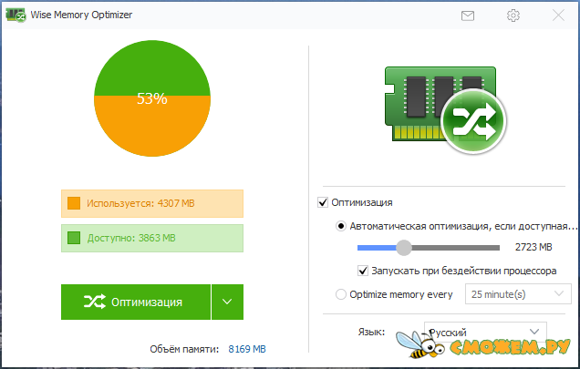Click the Используется: 4307 MB value
The width and height of the screenshot is (580, 369).
click(140, 203)
